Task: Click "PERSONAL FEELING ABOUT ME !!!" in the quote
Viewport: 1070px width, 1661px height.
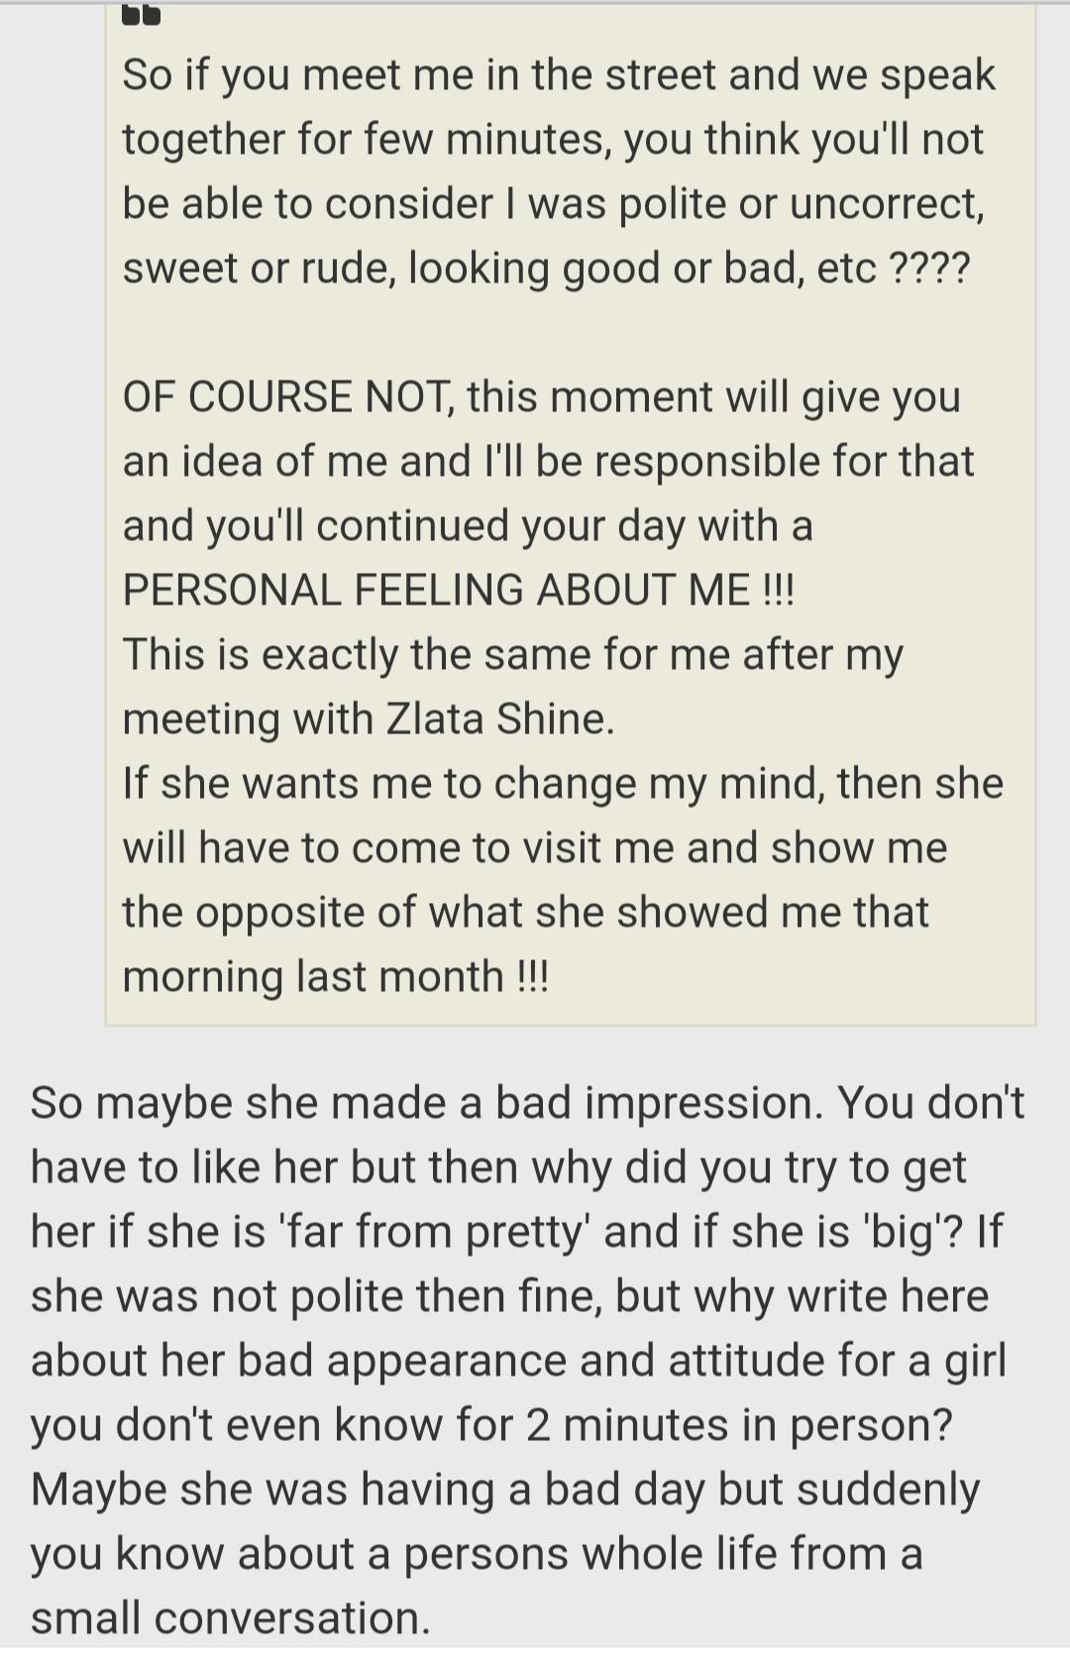Action: [458, 591]
